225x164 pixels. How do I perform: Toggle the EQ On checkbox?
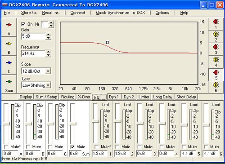point(23,24)
